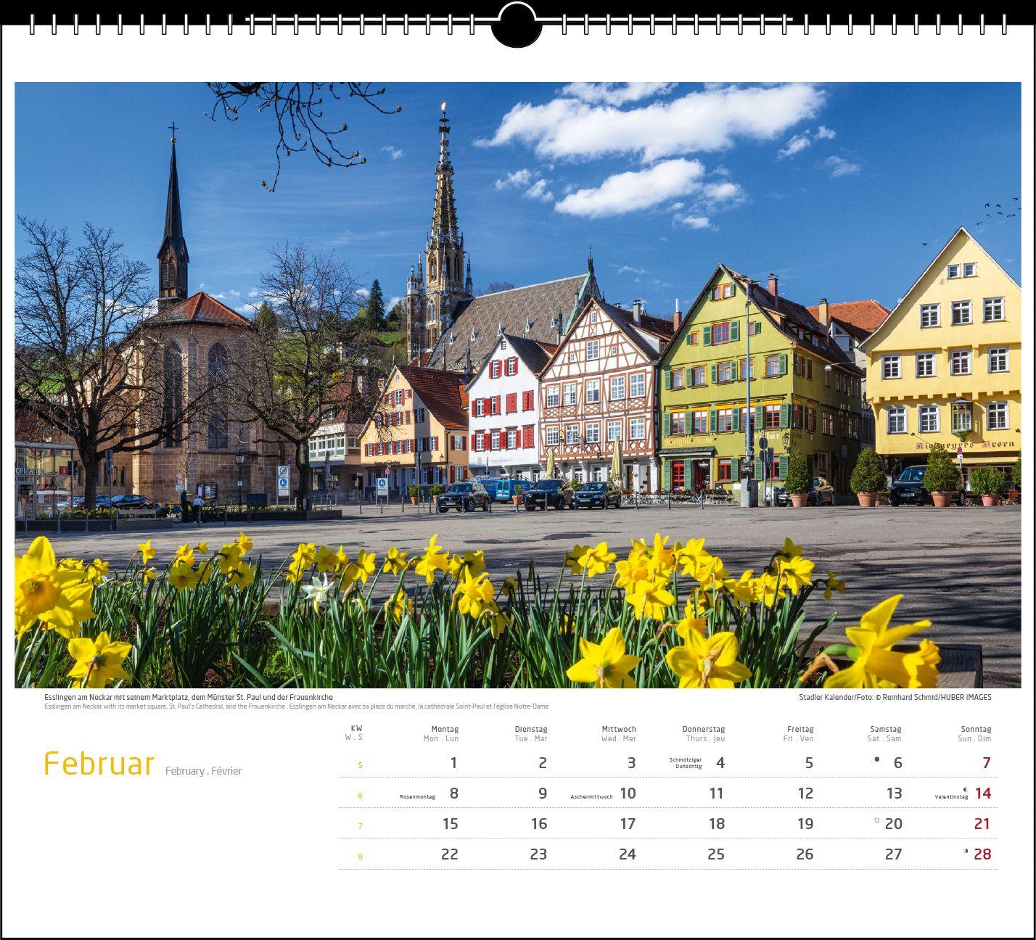Expand calendar week row KW 5
The height and width of the screenshot is (940, 1036).
(x=359, y=764)
